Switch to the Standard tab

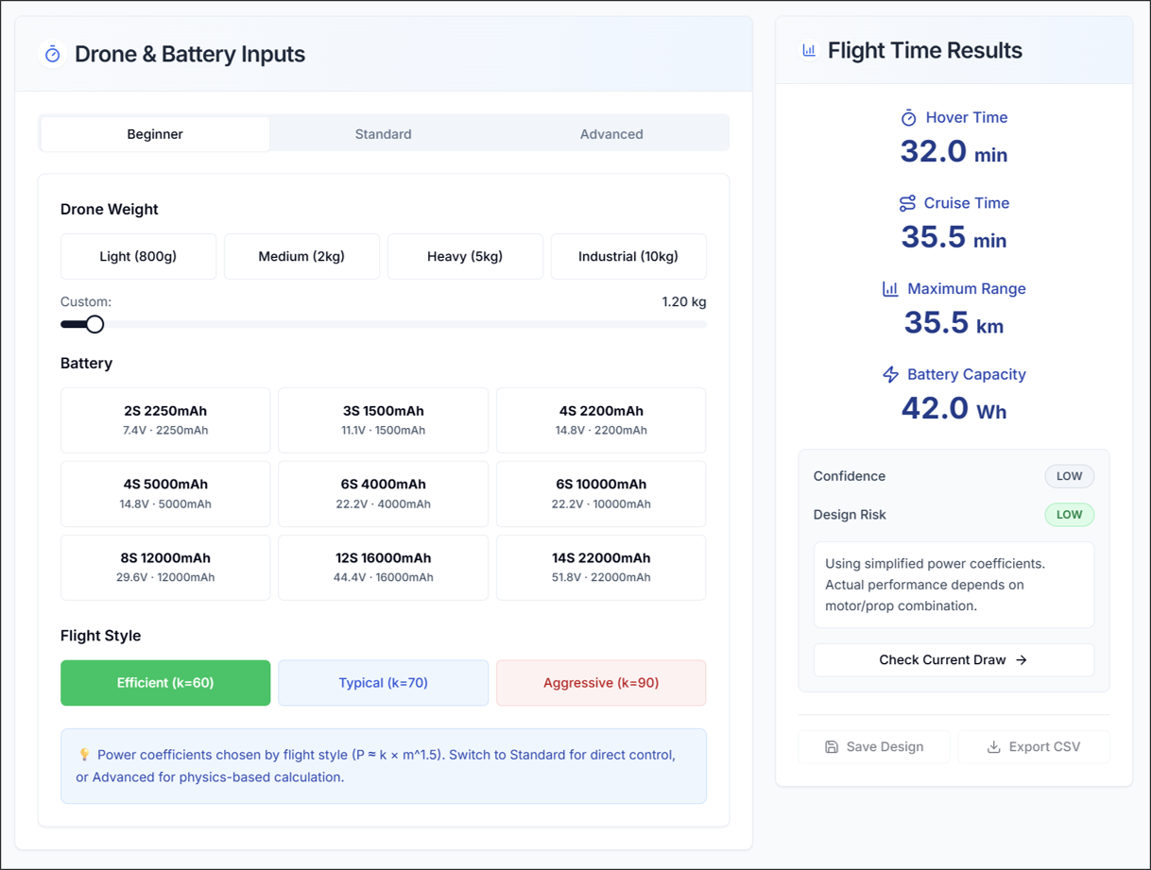(383, 133)
